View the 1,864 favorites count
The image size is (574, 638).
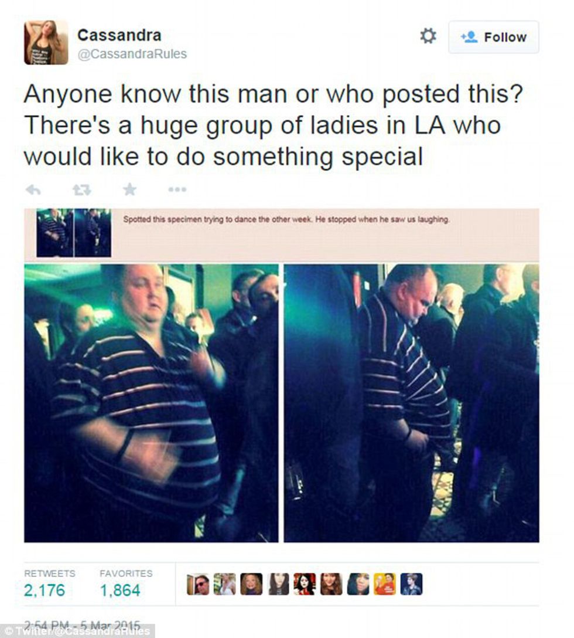click(120, 590)
